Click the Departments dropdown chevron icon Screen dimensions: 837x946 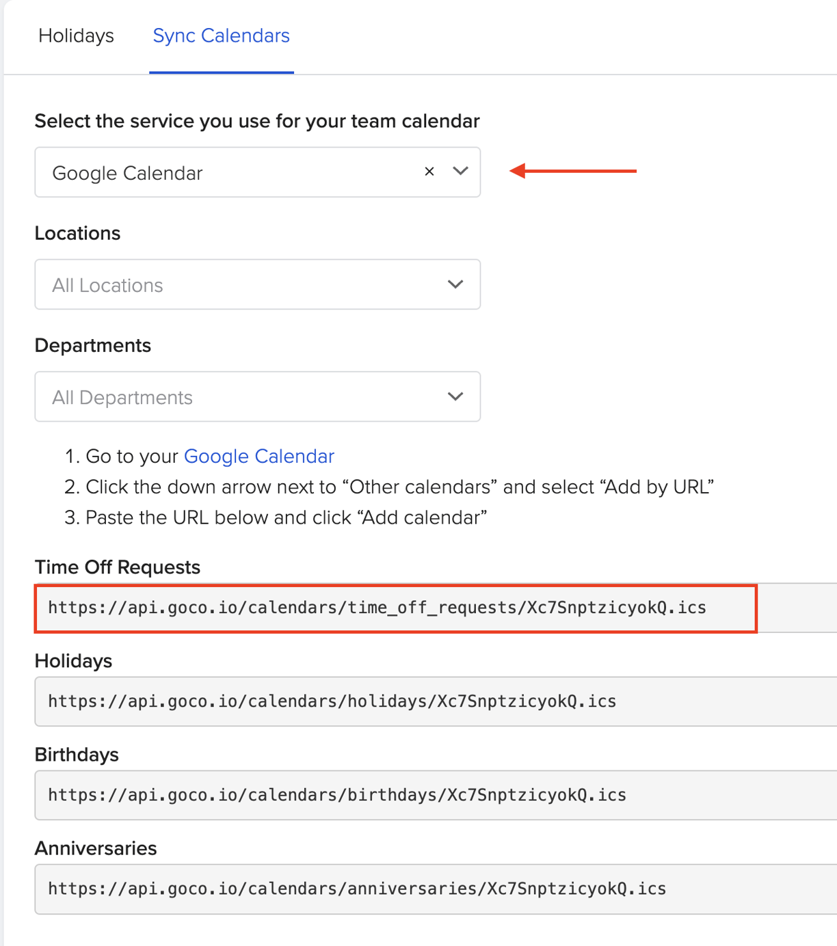click(455, 396)
